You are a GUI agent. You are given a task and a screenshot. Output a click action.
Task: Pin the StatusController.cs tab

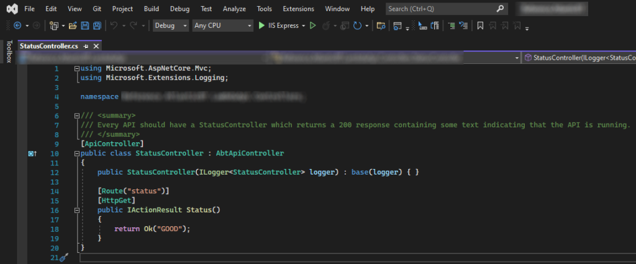86,46
